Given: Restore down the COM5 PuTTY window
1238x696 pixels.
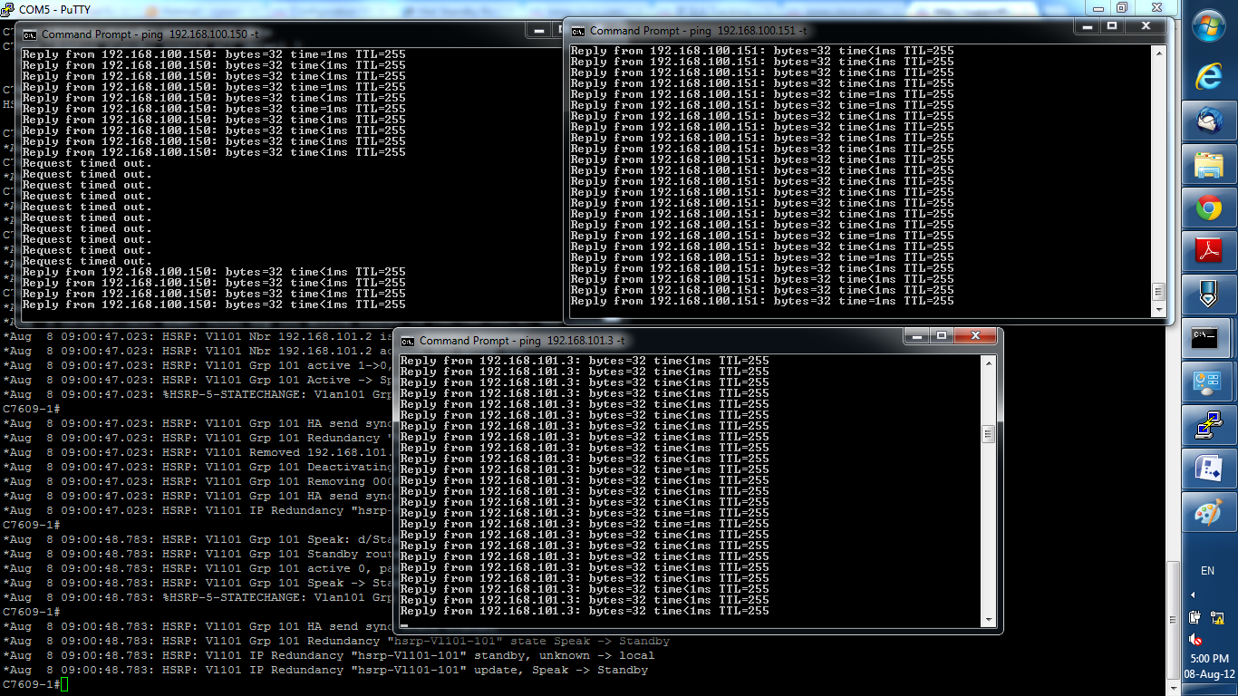Looking at the screenshot, I should 1121,6.
